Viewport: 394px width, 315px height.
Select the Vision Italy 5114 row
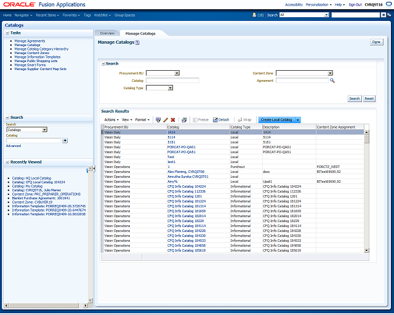pyautogui.click(x=234, y=137)
